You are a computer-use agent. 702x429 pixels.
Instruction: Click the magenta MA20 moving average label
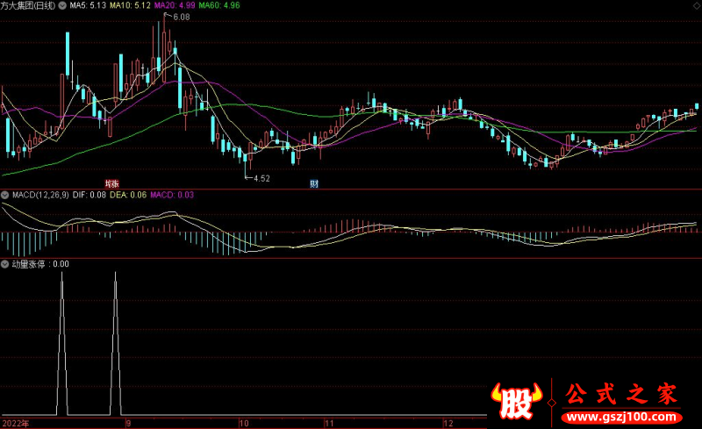175,5
